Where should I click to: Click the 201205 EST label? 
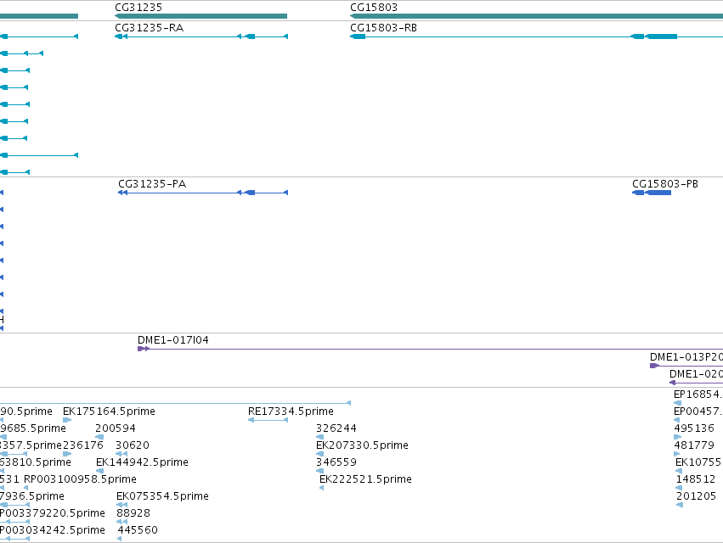tap(696, 496)
